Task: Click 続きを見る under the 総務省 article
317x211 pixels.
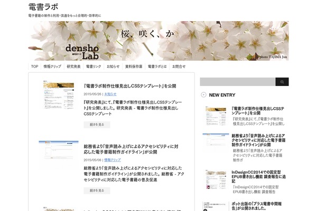Action: [x=97, y=190]
